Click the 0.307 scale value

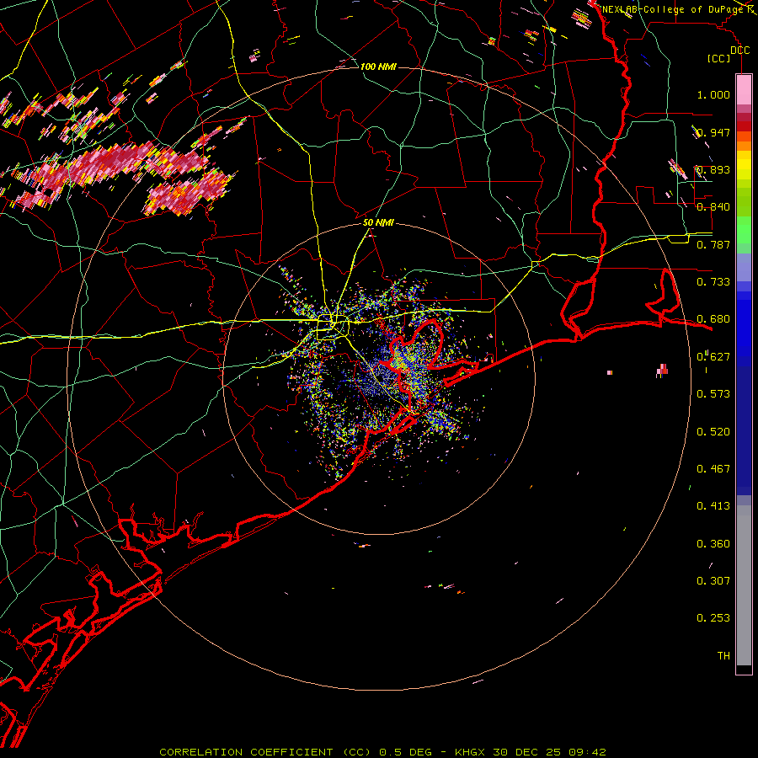click(713, 581)
